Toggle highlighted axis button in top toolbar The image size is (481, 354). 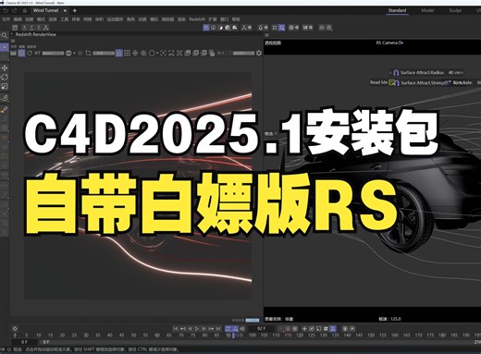(x=206, y=28)
